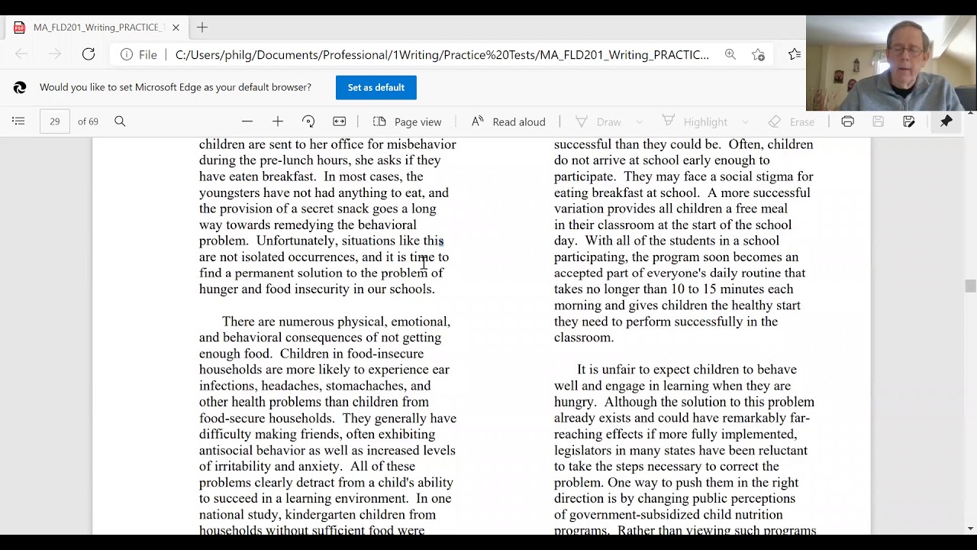Click the address bar file path
The height and width of the screenshot is (550, 977).
442,54
